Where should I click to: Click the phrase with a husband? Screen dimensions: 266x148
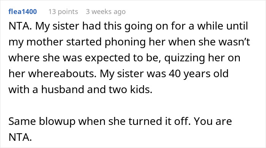[x=46, y=89]
